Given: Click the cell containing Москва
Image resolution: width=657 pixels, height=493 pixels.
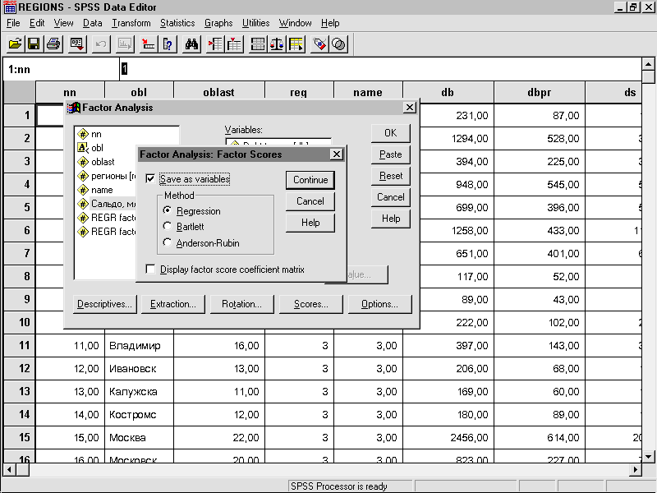Looking at the screenshot, I should (x=139, y=438).
